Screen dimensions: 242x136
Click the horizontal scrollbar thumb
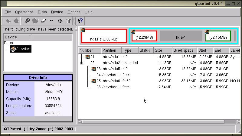click(x=153, y=122)
